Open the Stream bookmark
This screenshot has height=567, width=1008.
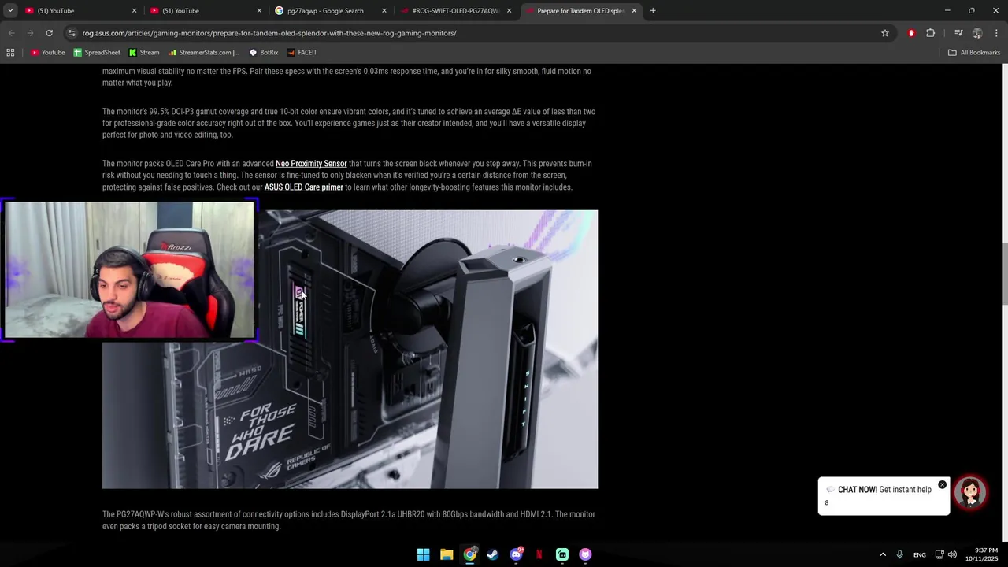pyautogui.click(x=144, y=53)
